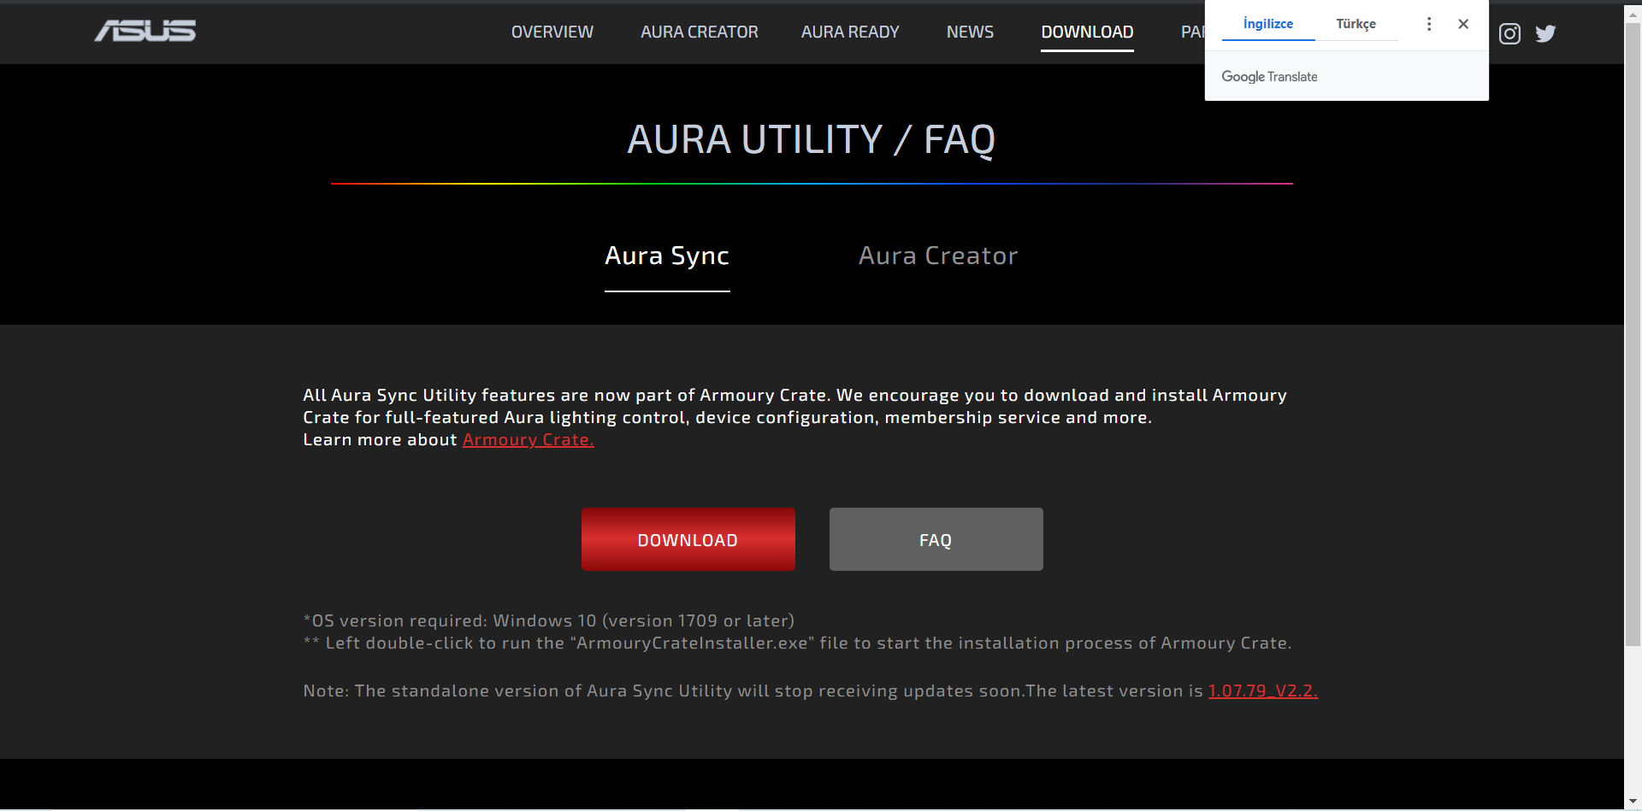Click the scrollbar up arrow
The height and width of the screenshot is (811, 1642).
[x=1633, y=13]
